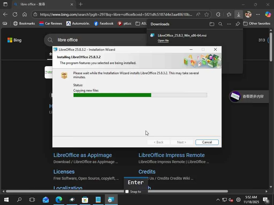Click the horizontal scrollbar of the page
274x205 pixels.
[117, 191]
